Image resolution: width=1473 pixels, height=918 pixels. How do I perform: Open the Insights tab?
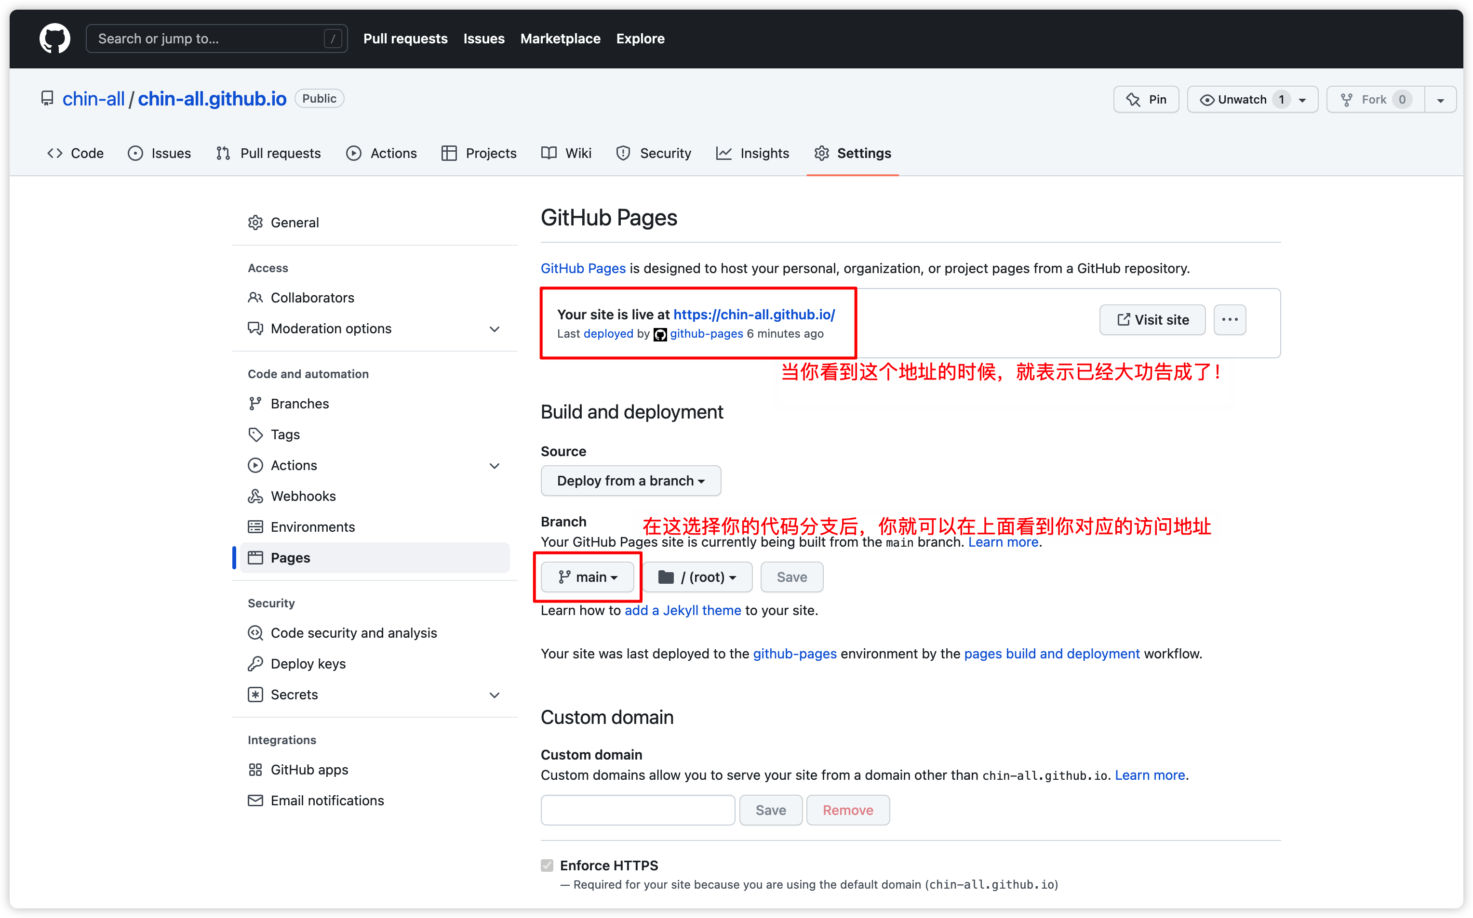[752, 153]
